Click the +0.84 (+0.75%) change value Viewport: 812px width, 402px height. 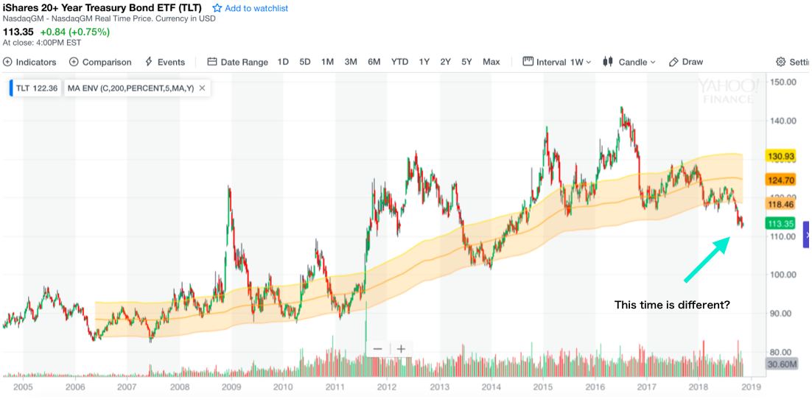point(75,32)
